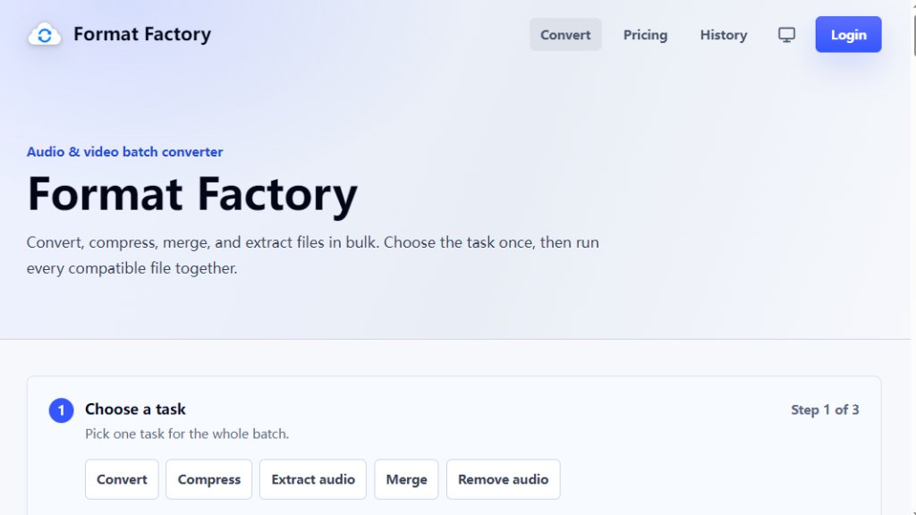
Task: Toggle the monitor theme icon
Action: (x=786, y=35)
